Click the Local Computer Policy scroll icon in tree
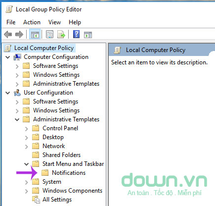 point(8,48)
